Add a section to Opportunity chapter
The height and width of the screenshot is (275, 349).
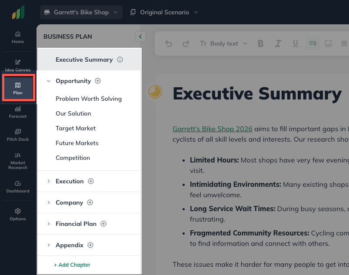[98, 81]
